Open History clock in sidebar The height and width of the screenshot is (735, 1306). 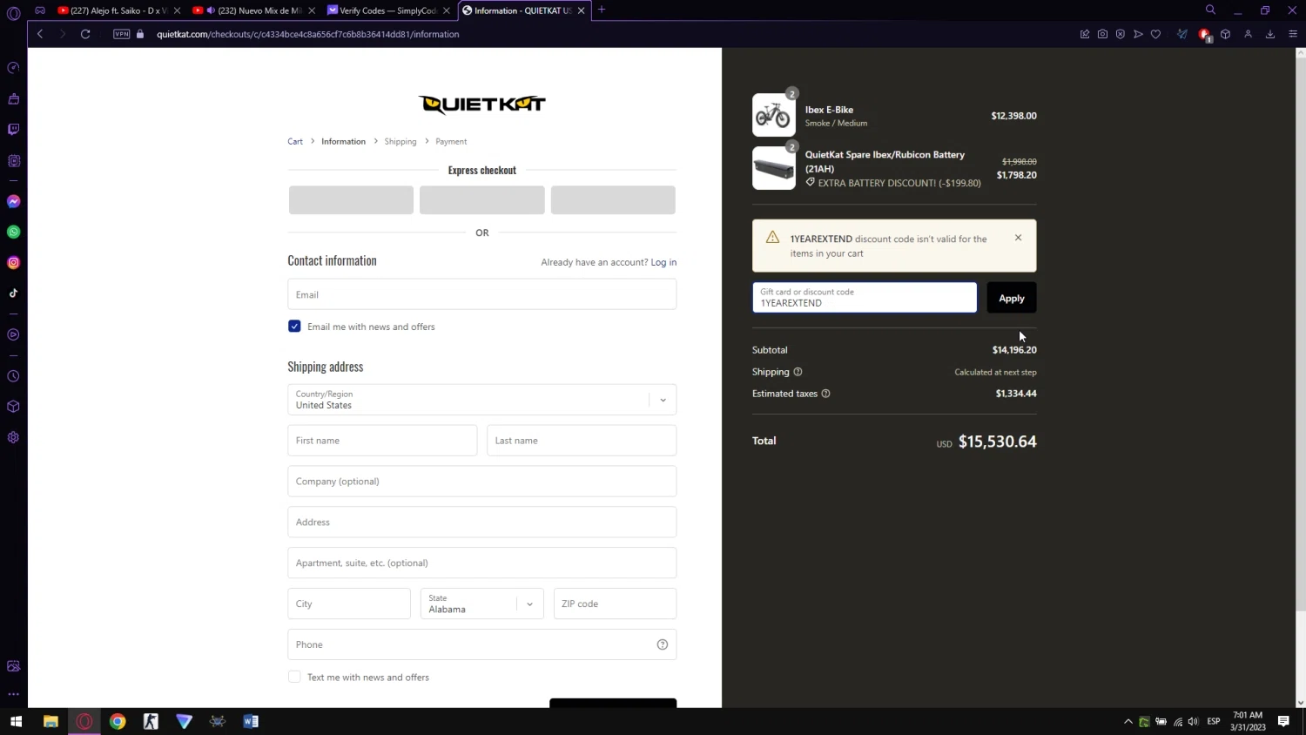[x=13, y=376]
